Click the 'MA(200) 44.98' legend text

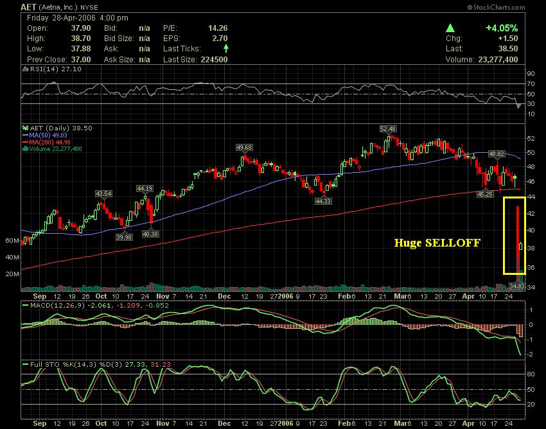[50, 142]
